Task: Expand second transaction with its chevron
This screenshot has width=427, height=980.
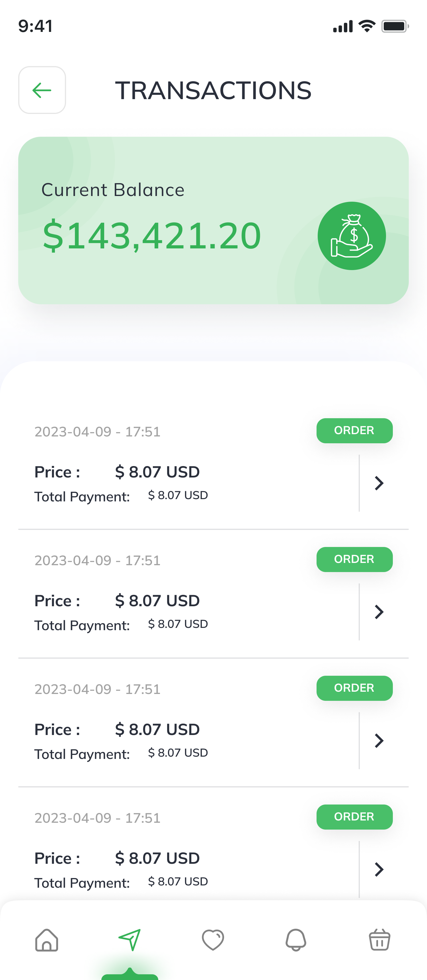Action: point(379,612)
